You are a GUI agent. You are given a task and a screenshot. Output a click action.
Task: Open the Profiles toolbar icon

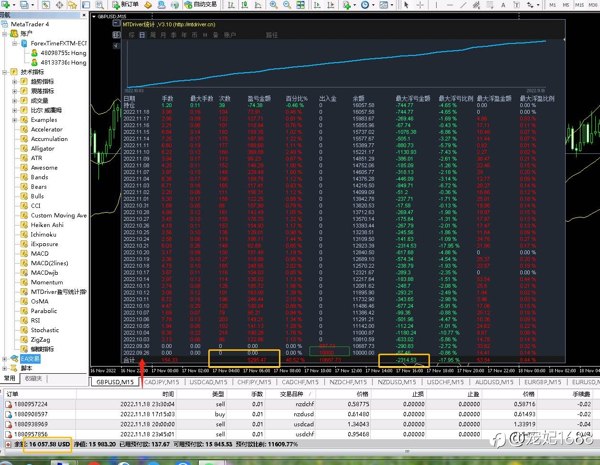point(24,5)
